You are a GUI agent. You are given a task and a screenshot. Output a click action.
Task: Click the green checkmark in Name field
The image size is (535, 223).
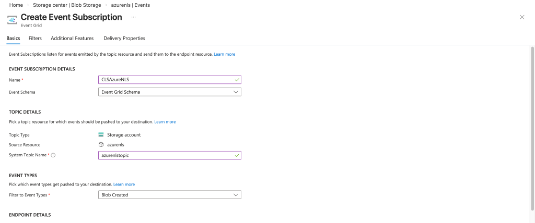[237, 80]
